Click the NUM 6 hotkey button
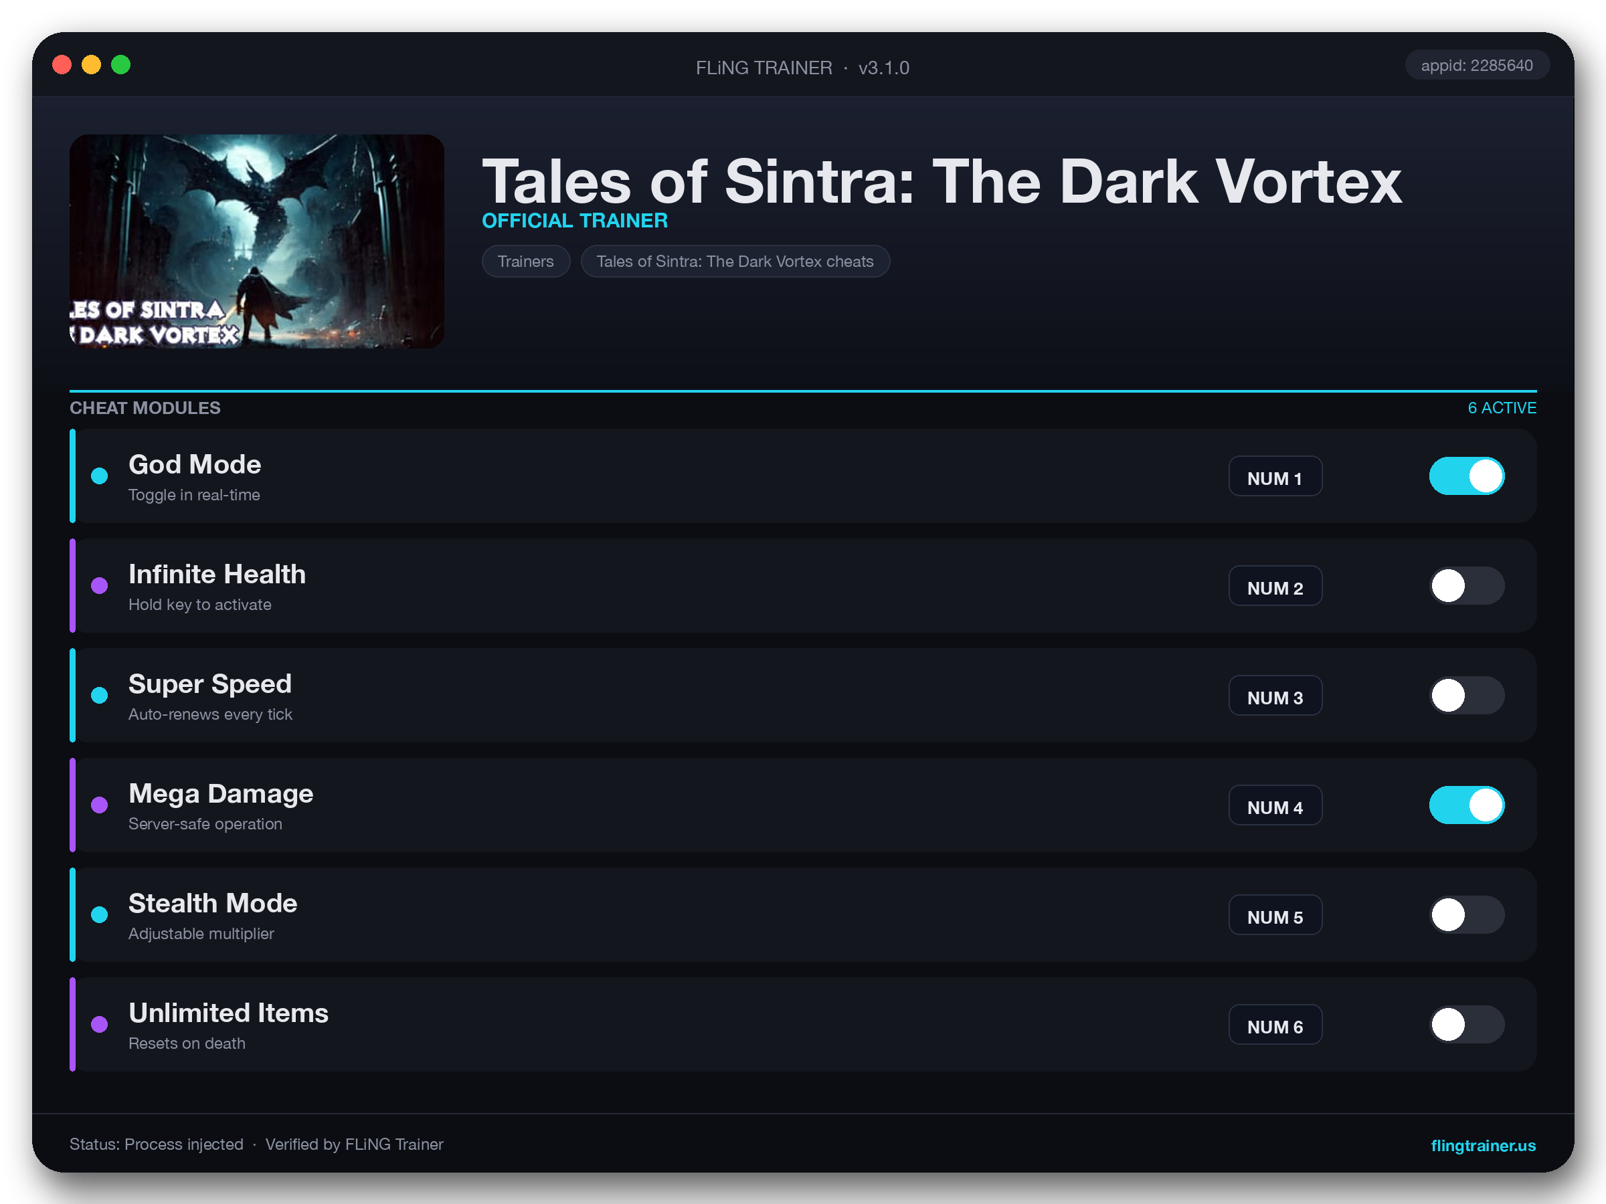Viewport: 1606px width, 1204px height. pyautogui.click(x=1275, y=1024)
